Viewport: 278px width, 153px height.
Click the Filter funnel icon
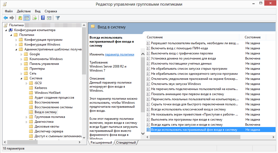point(58,18)
